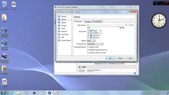Click the disabled Acceleration tab
Image resolution: width=169 pixels, height=95 pixels.
(x=97, y=22)
